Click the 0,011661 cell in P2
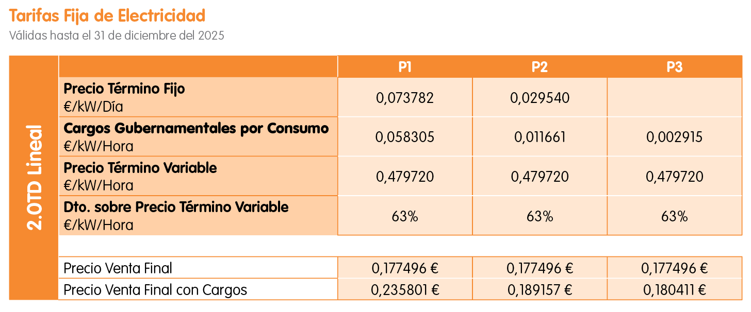The width and height of the screenshot is (751, 312). [x=540, y=137]
